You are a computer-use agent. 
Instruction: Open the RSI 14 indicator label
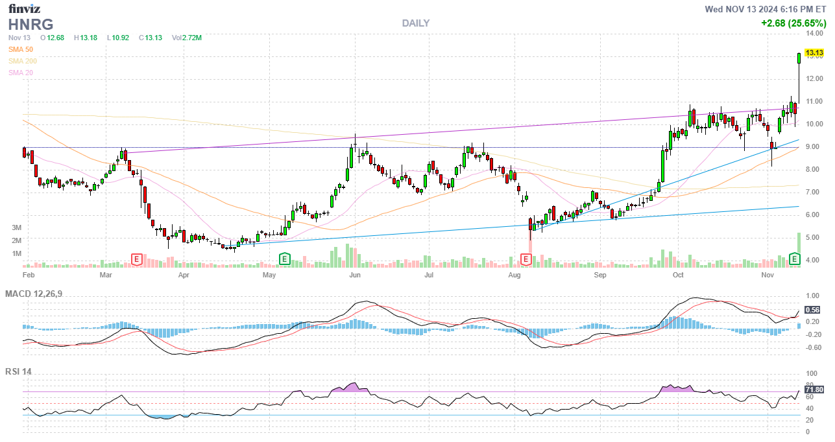click(18, 372)
